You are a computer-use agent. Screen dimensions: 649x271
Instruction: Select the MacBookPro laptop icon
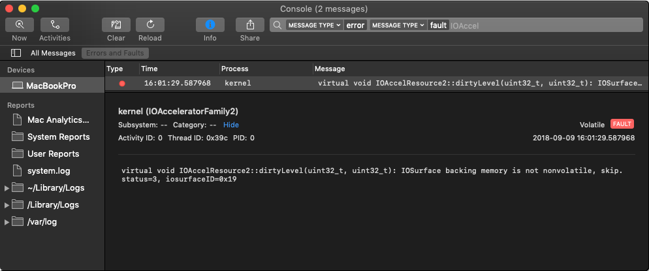pyautogui.click(x=18, y=86)
